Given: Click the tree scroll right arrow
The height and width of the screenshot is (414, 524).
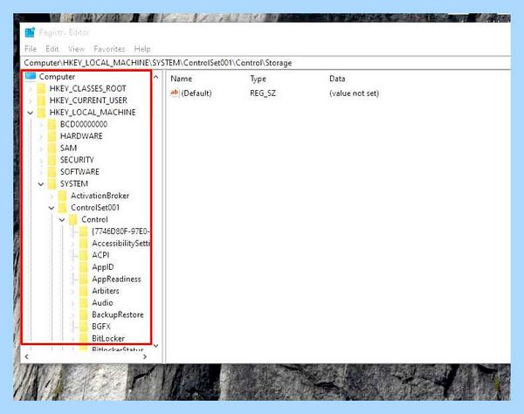Looking at the screenshot, I should tap(144, 357).
